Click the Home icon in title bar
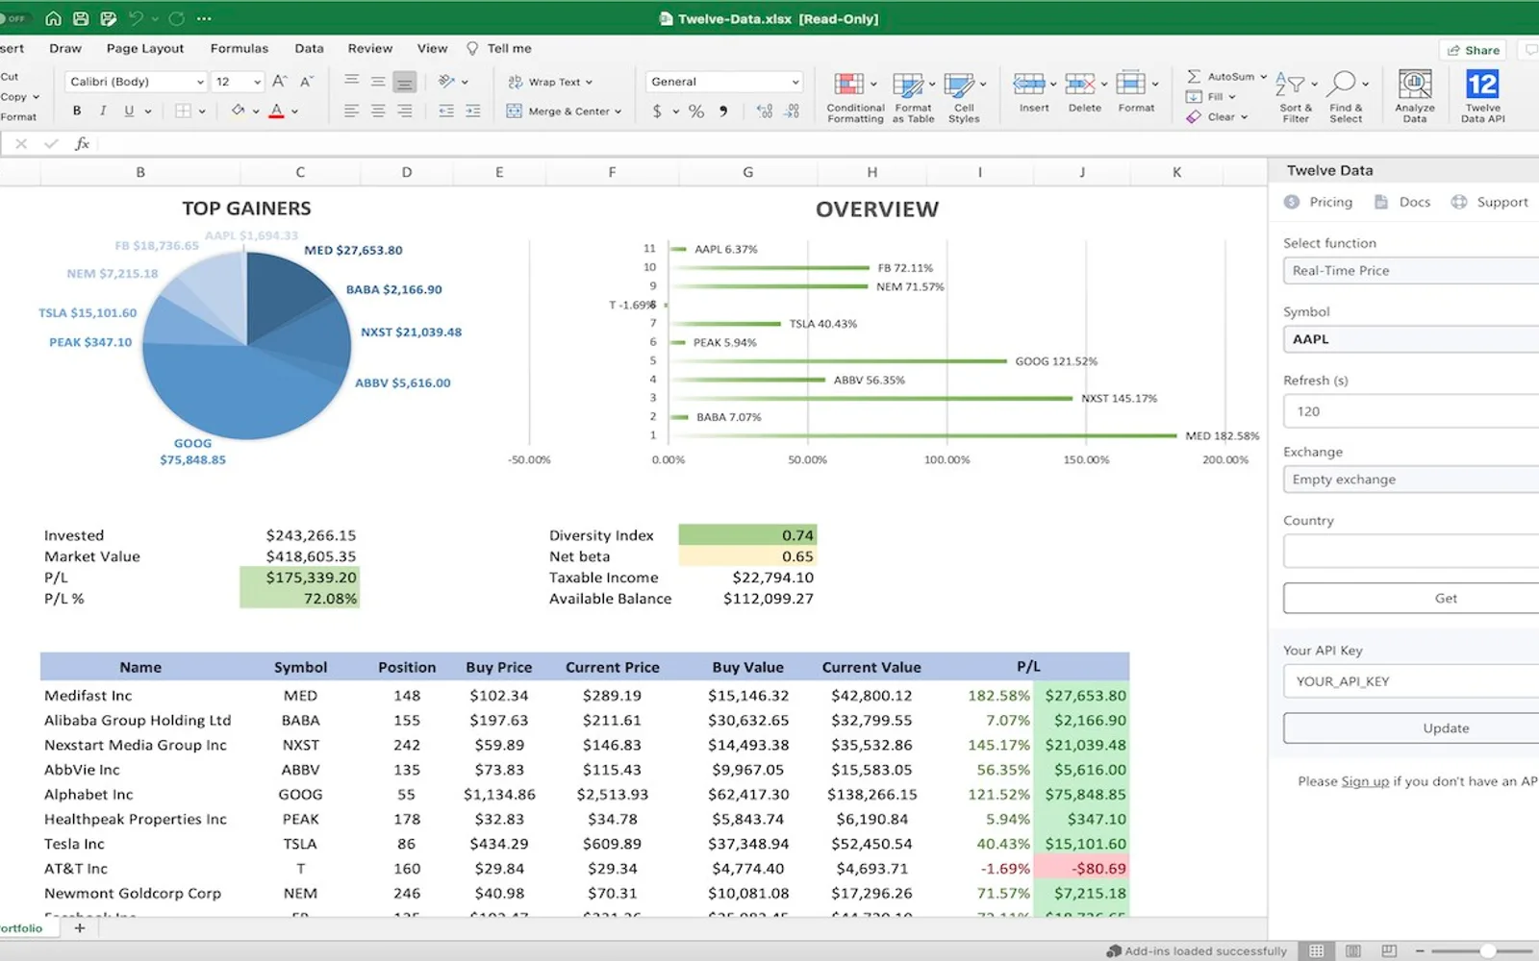This screenshot has height=961, width=1539. click(54, 18)
